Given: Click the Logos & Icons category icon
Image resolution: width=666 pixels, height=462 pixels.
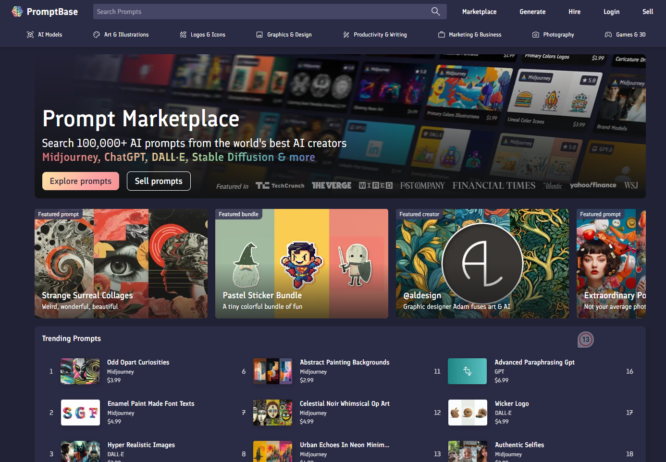Looking at the screenshot, I should click(x=183, y=35).
